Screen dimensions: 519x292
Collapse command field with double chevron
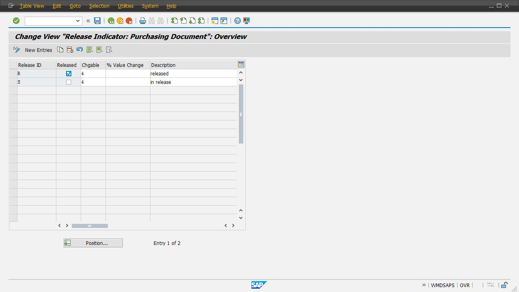[x=88, y=21]
